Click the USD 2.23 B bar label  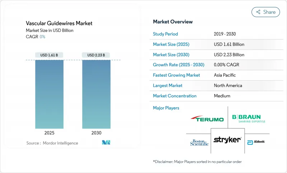(x=96, y=55)
